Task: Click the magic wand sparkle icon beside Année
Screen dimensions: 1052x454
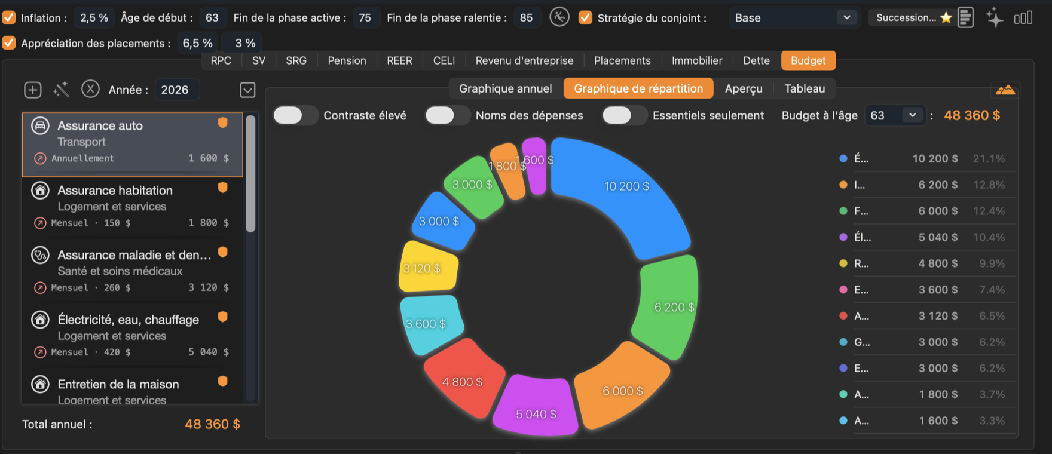Action: (x=62, y=90)
